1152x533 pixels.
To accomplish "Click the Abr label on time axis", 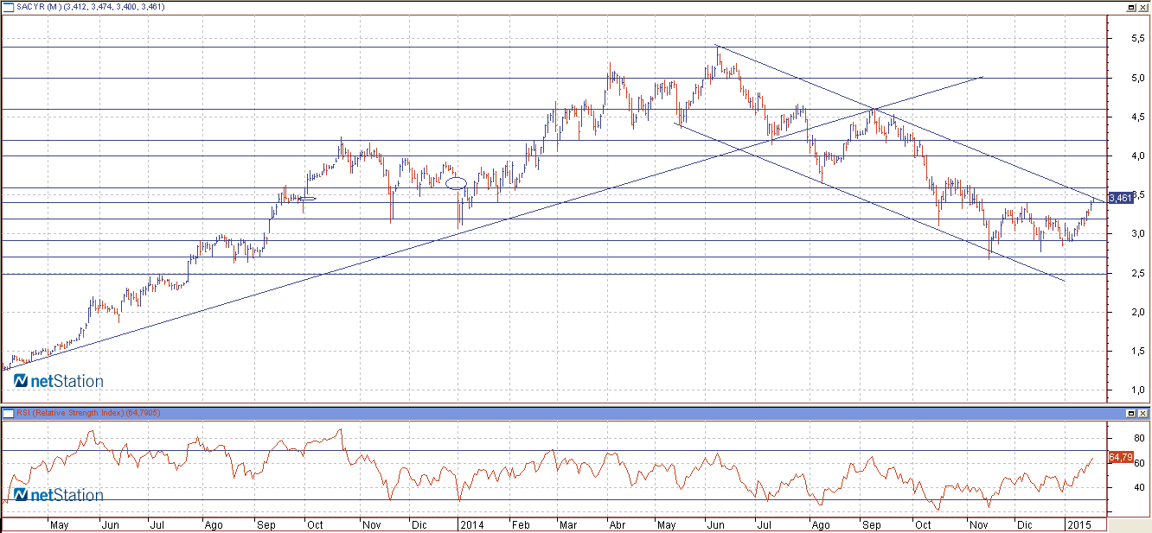I will [617, 524].
